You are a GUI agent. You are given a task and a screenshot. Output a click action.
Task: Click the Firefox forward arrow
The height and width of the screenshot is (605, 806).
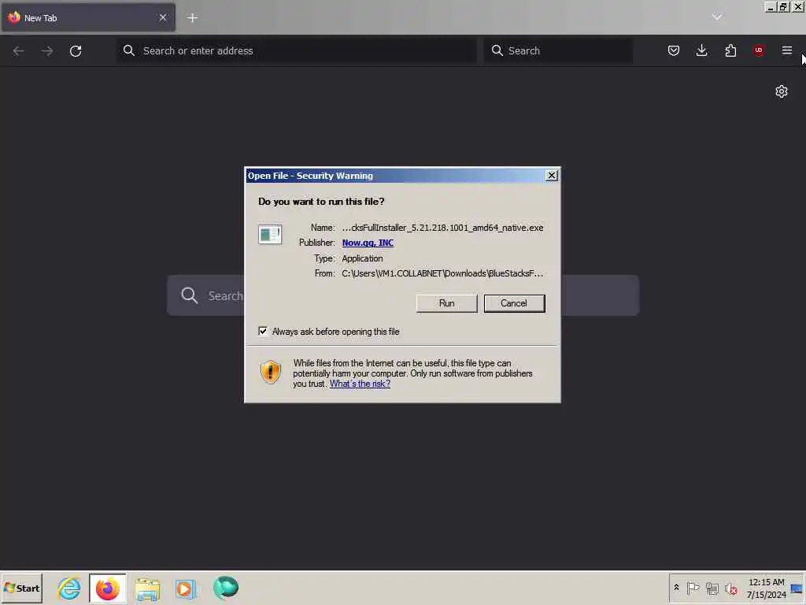(46, 50)
